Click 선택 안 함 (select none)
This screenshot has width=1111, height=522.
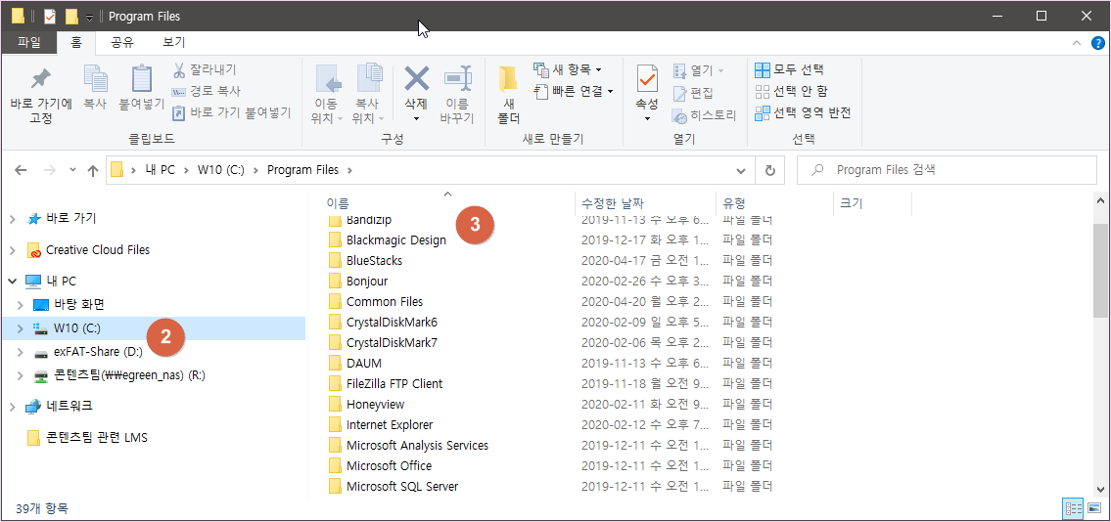791,91
